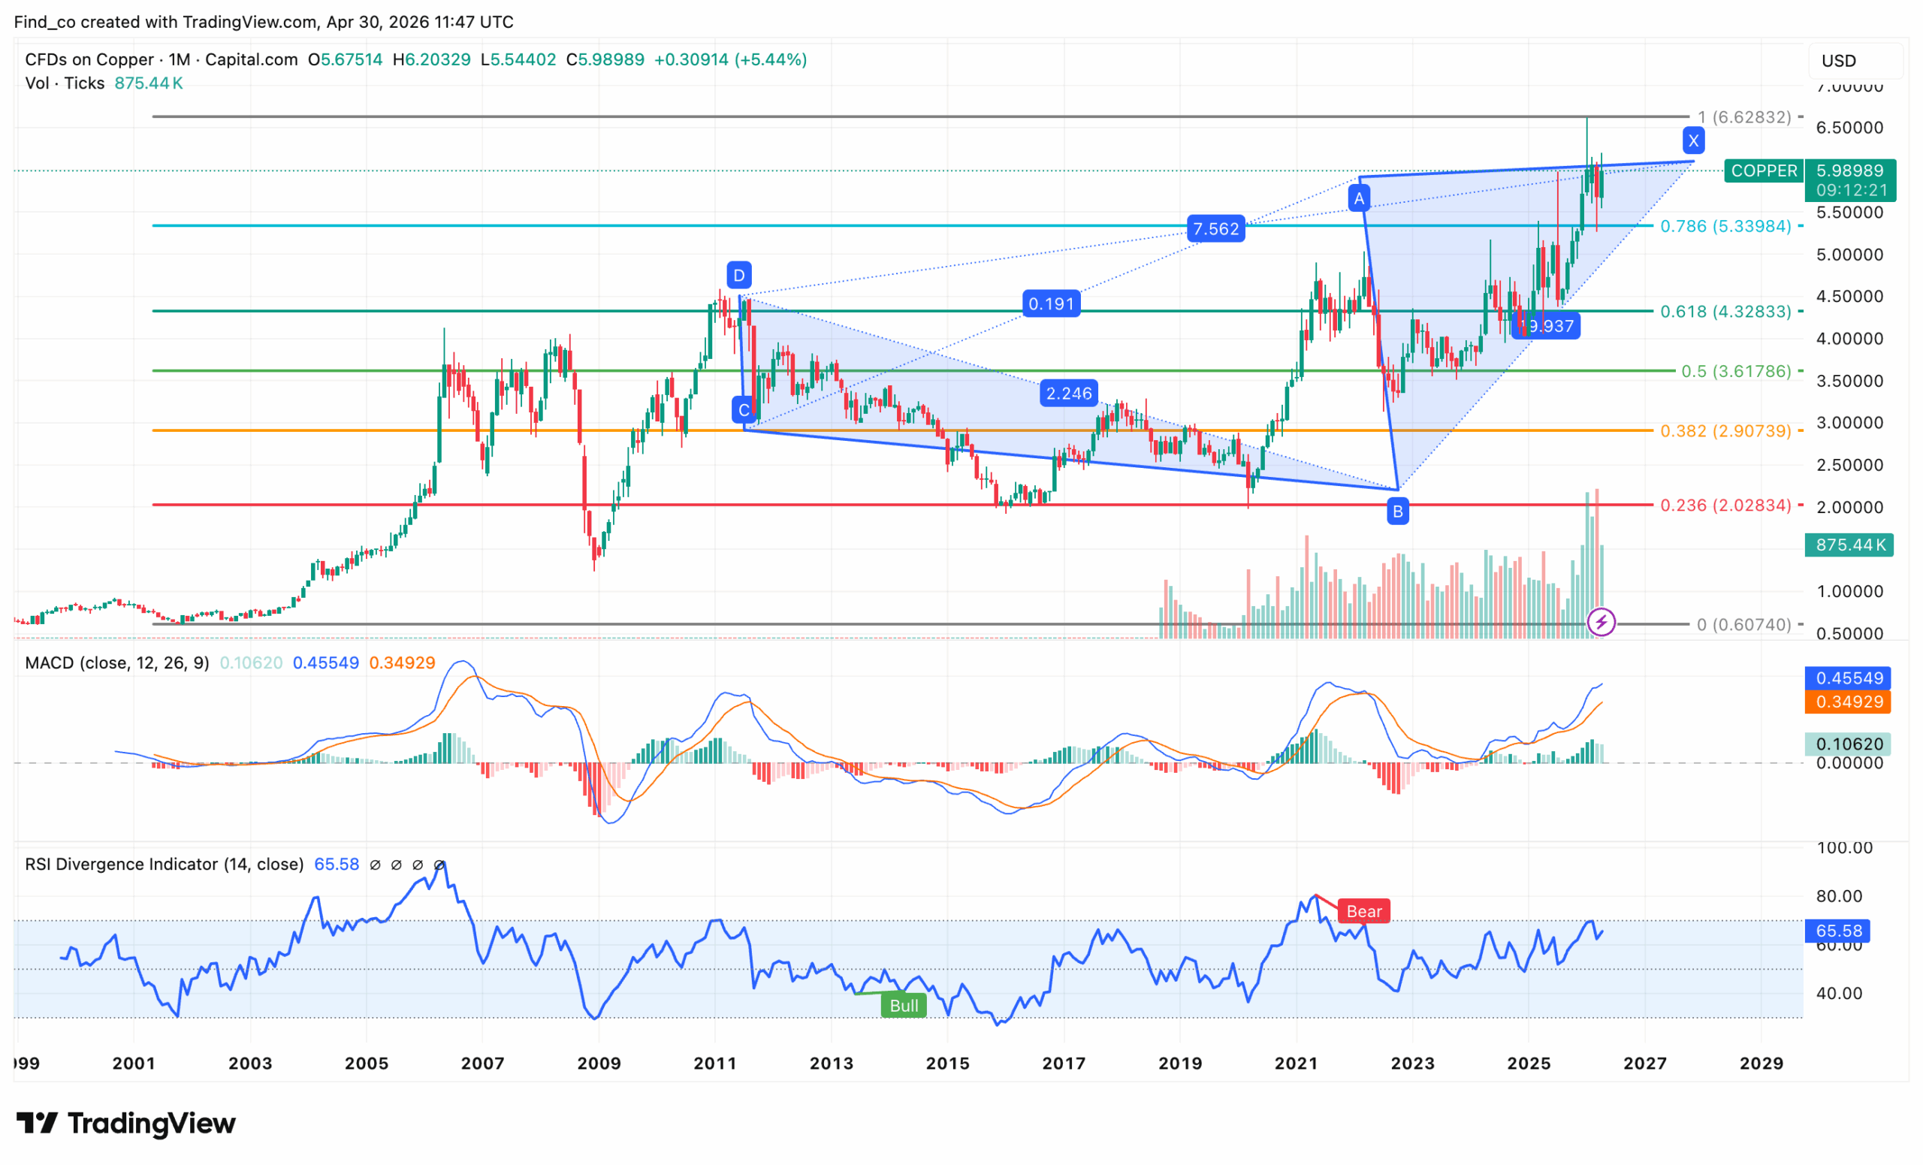The width and height of the screenshot is (1923, 1165).
Task: Click the CFDs on Copper symbol title
Action: [162, 59]
